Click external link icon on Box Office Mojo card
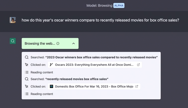 pyautogui.click(x=137, y=86)
